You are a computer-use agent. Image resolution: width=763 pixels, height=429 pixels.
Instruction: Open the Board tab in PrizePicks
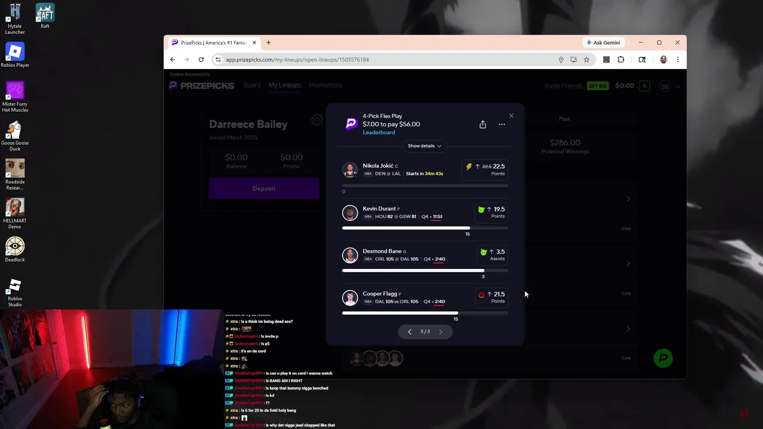coord(252,85)
